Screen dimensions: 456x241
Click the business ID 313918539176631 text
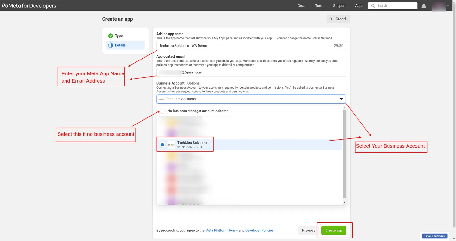[190, 147]
